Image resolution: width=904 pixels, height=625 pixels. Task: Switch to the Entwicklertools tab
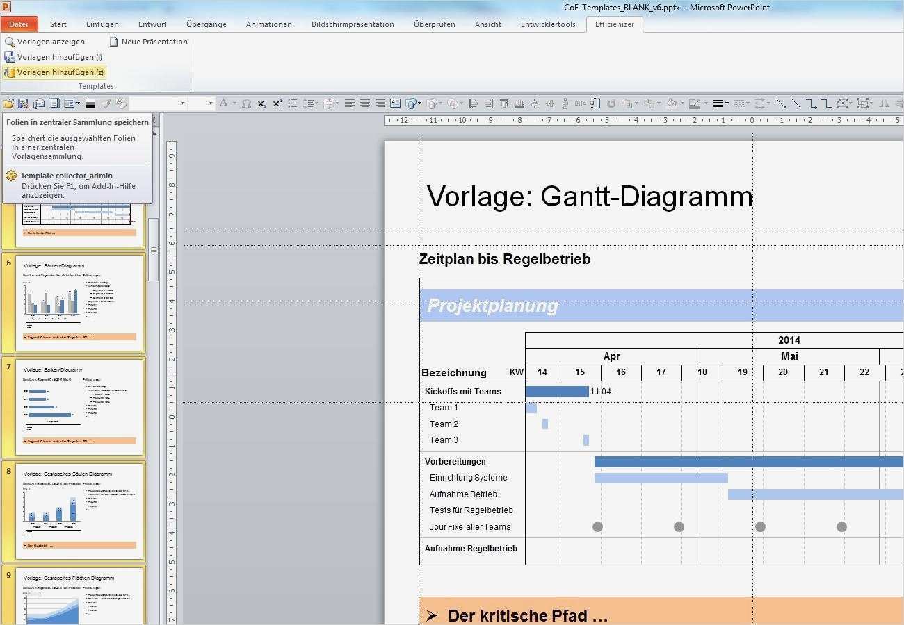(548, 24)
